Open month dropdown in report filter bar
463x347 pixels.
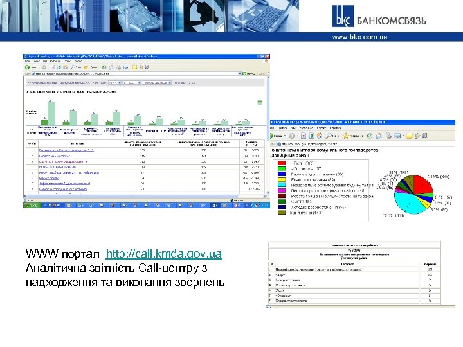click(131, 83)
